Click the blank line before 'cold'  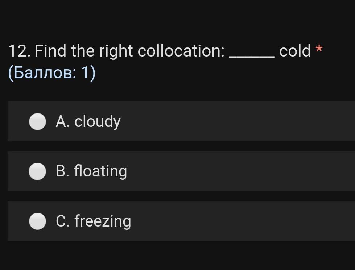[x=252, y=54]
